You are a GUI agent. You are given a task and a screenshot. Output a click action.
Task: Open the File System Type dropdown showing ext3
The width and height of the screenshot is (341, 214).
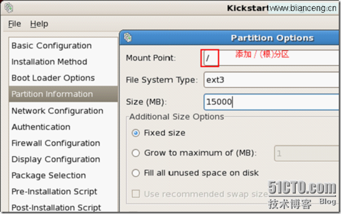(x=272, y=80)
